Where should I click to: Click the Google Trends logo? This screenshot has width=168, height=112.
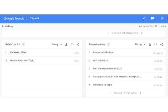click(x=14, y=18)
